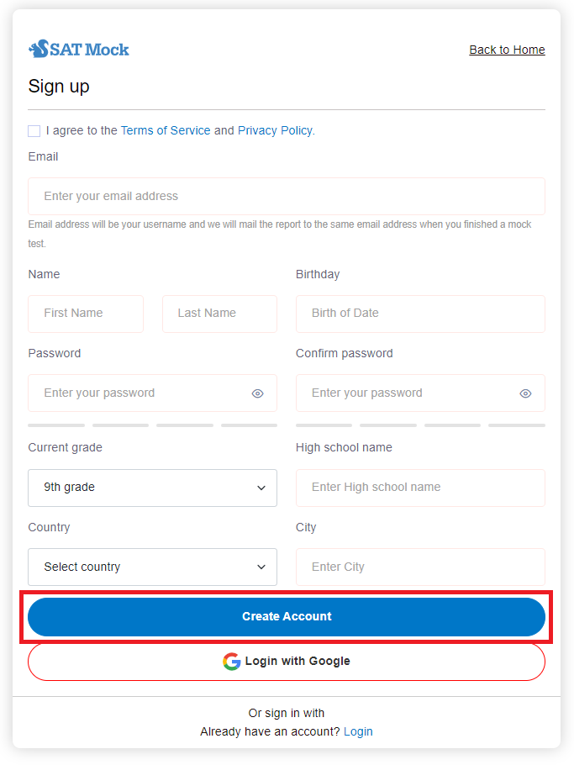574x765 pixels.
Task: Toggle password visibility eye icon
Action: pyautogui.click(x=258, y=393)
